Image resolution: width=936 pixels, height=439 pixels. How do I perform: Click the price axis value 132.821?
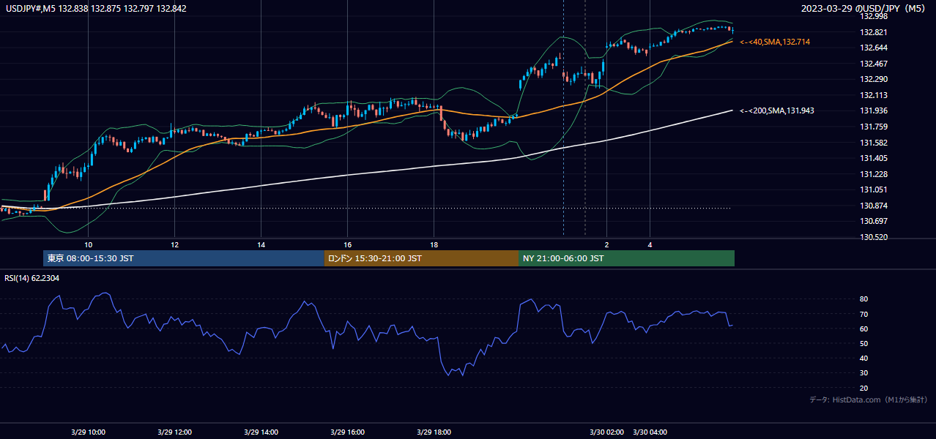click(x=873, y=33)
